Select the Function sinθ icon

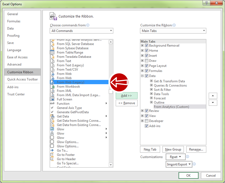(x=52, y=104)
